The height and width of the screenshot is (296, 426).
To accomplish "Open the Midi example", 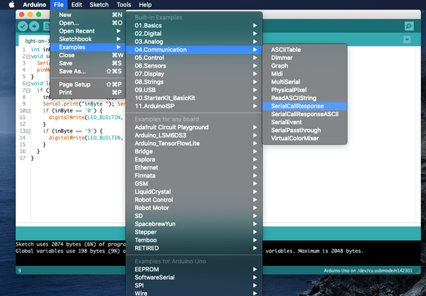I will [305, 74].
